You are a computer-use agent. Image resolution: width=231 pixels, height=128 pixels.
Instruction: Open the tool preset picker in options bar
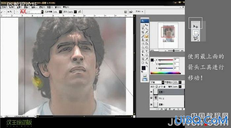(3, 12)
